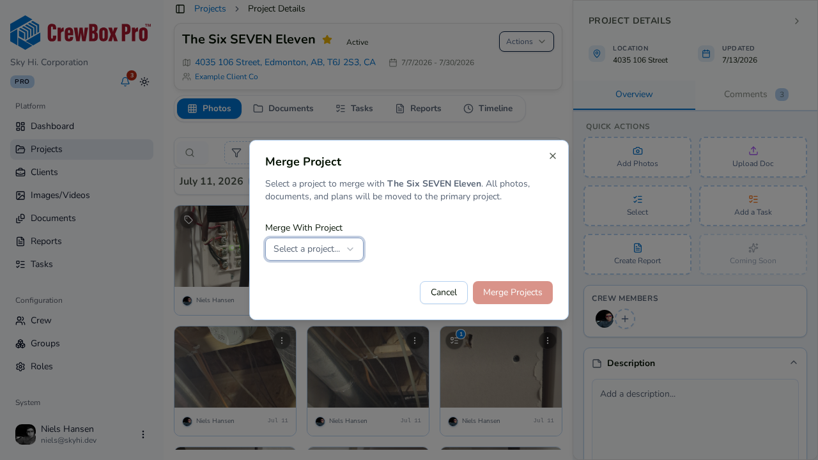Open the notifications bell
The width and height of the screenshot is (818, 460).
(x=125, y=82)
